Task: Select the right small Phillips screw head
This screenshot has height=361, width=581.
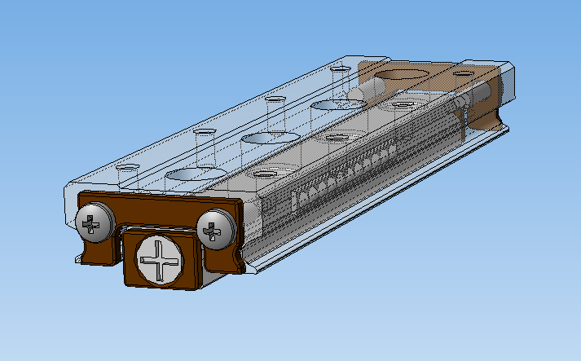Action: (217, 230)
